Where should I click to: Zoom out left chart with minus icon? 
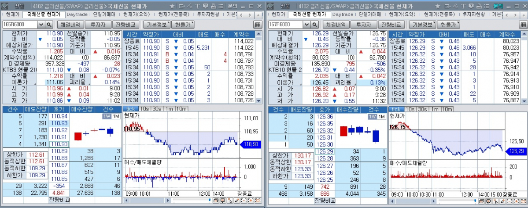click(244, 201)
